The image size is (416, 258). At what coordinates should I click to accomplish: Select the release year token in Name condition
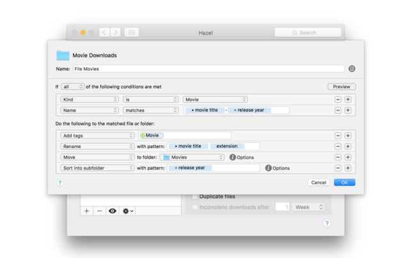tap(250, 110)
